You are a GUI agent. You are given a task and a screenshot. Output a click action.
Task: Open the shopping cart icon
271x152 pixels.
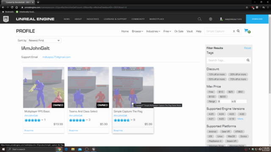[x=247, y=31]
